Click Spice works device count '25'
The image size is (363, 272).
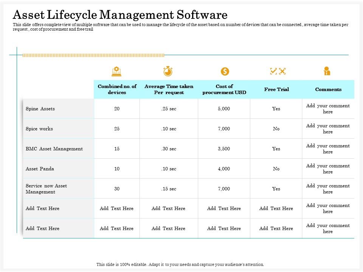coord(117,128)
